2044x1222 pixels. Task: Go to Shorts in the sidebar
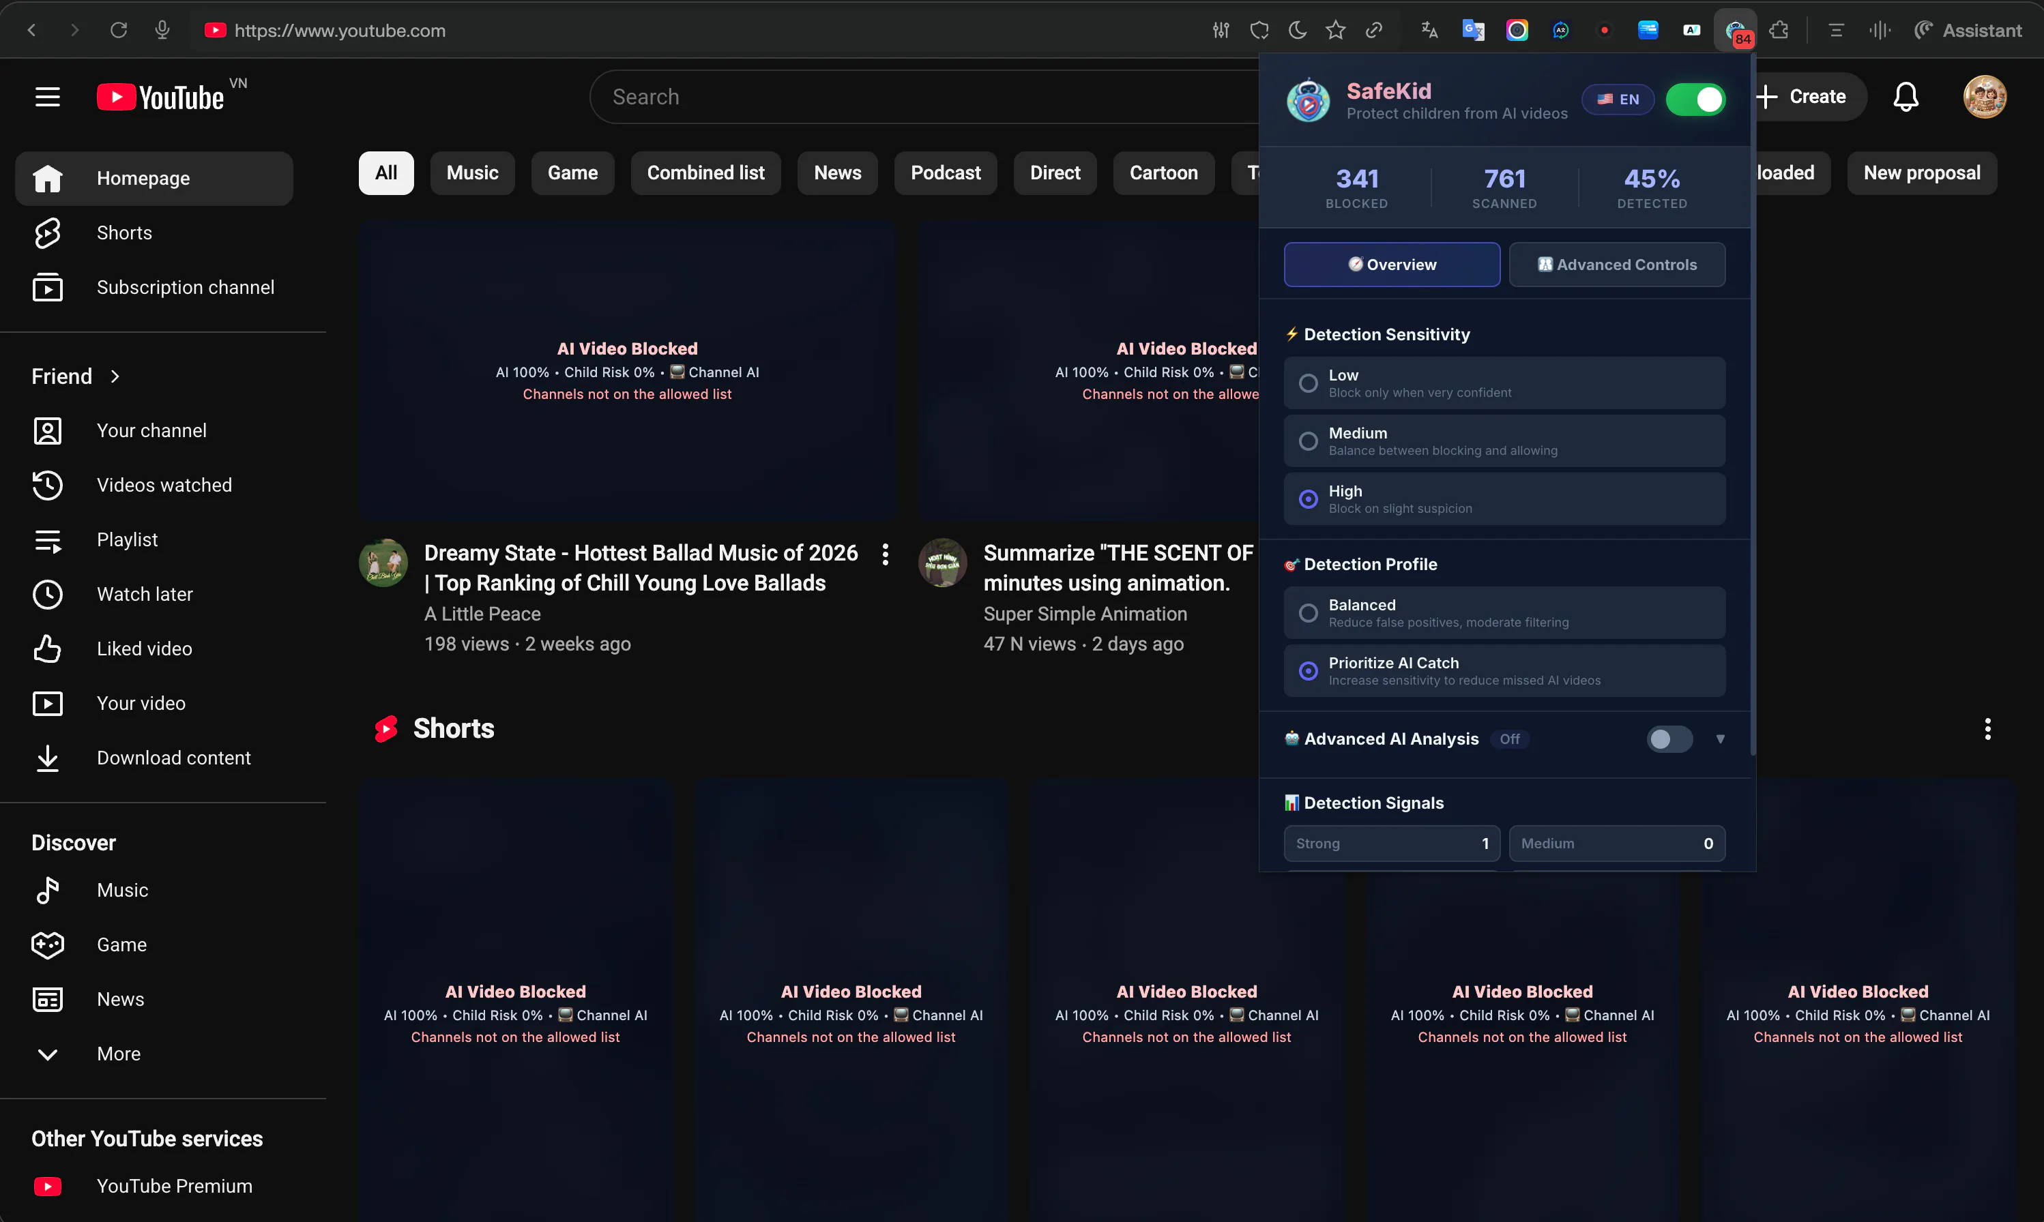pyautogui.click(x=155, y=233)
